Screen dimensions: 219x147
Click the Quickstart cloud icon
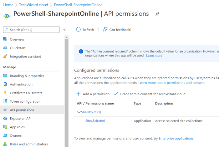[5, 48]
